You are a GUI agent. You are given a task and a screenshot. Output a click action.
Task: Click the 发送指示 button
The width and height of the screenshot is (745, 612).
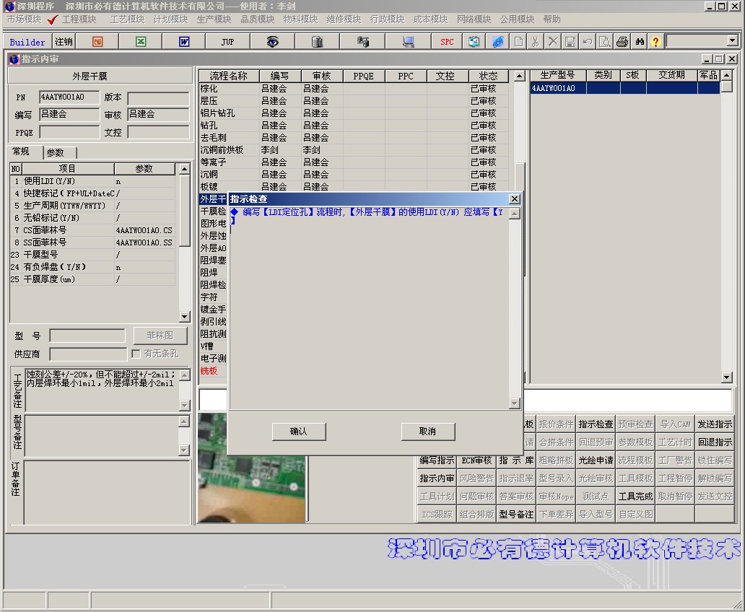click(714, 424)
